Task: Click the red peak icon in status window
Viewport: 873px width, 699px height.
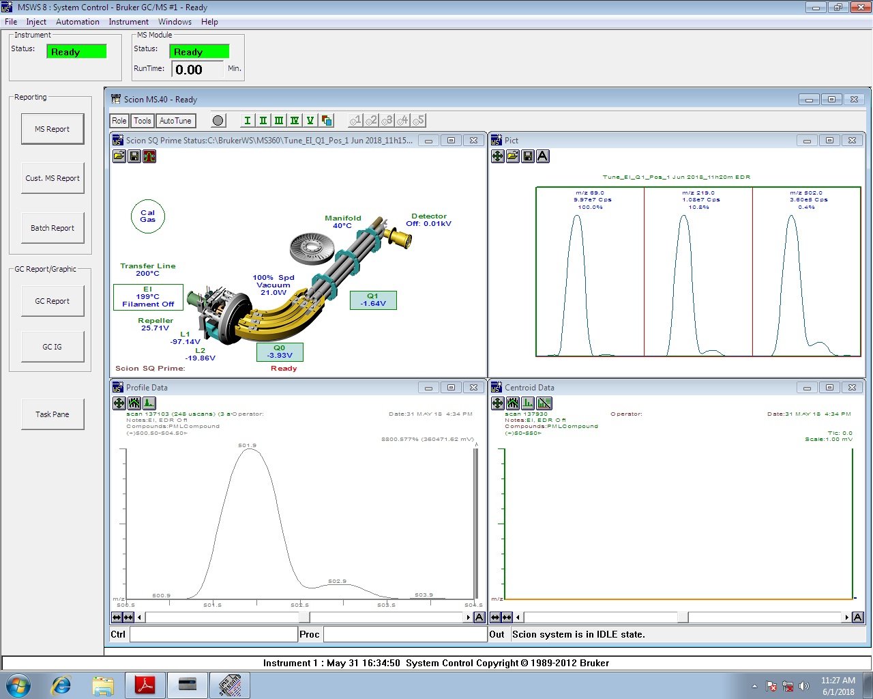Action: pos(149,156)
